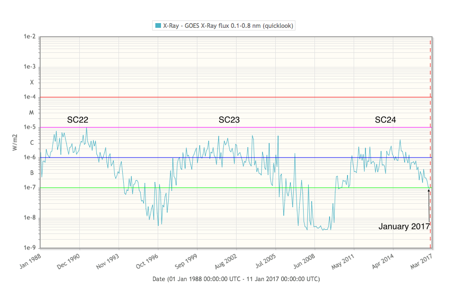Click the 'Aug 2002' x-axis label
The image size is (458, 283).
(226, 261)
